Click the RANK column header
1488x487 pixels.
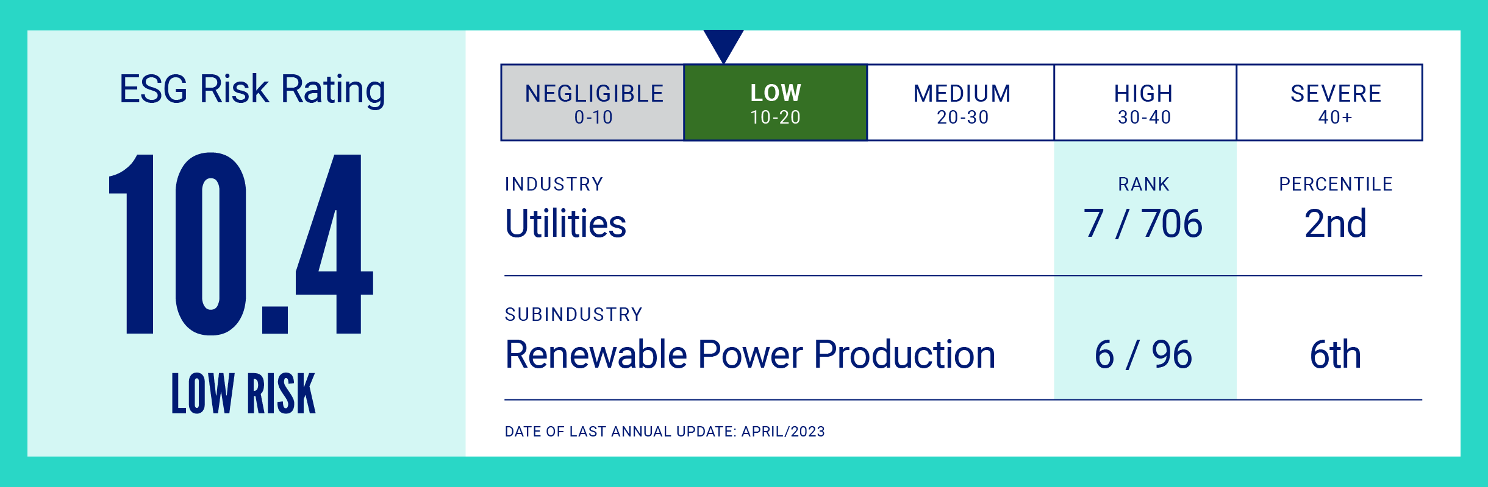(x=1144, y=184)
